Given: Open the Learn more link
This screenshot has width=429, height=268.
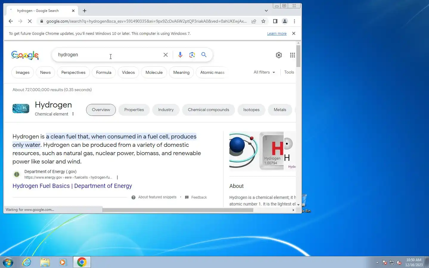Looking at the screenshot, I should pyautogui.click(x=277, y=34).
